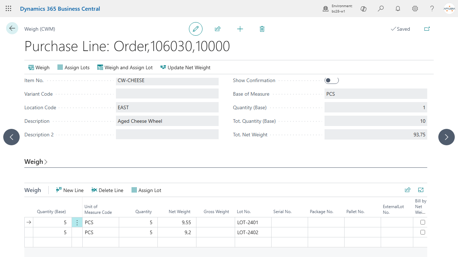Select the LOT-2401 lot number cell

point(253,222)
